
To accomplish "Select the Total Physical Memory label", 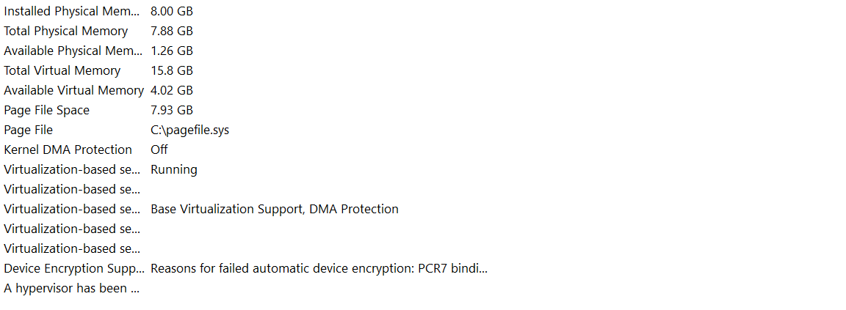I will click(x=66, y=31).
